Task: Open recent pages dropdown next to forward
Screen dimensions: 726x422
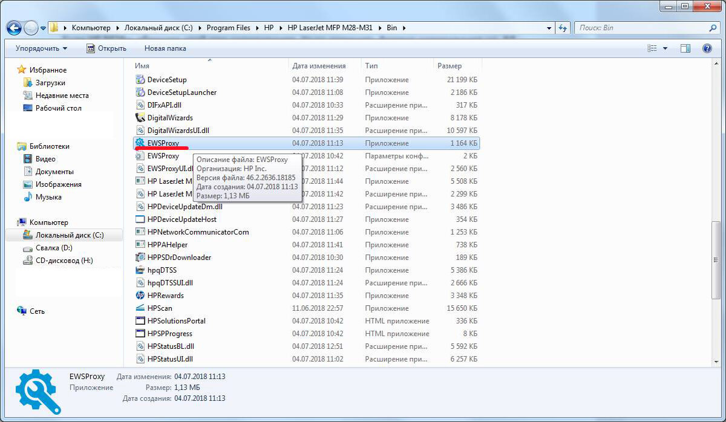Action: point(44,28)
